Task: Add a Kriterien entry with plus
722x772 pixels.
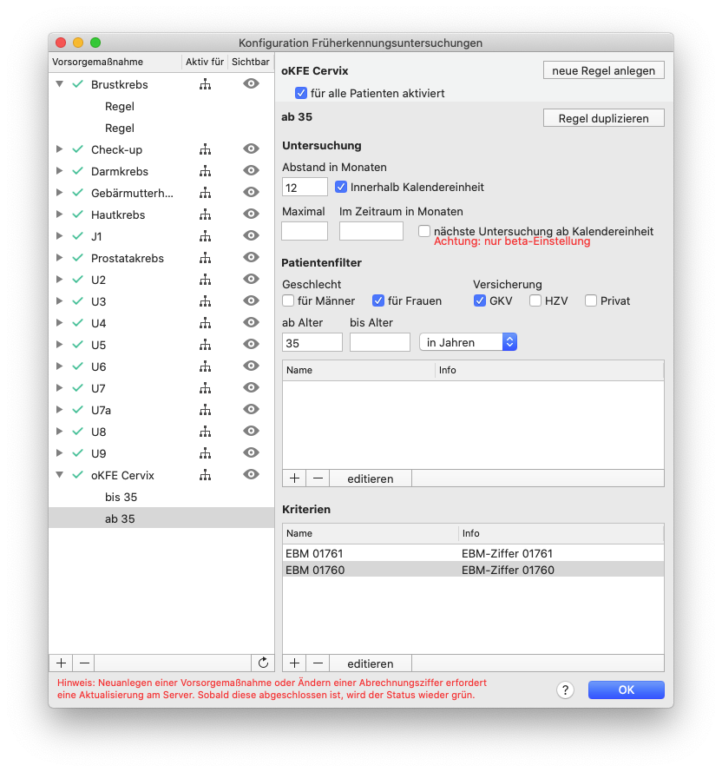Action: [294, 663]
